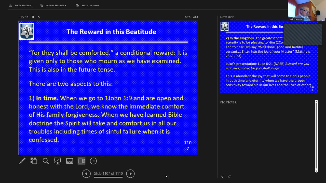The width and height of the screenshot is (326, 183).
Task: Click the End Slide Show icon
Action: pyautogui.click(x=77, y=5)
